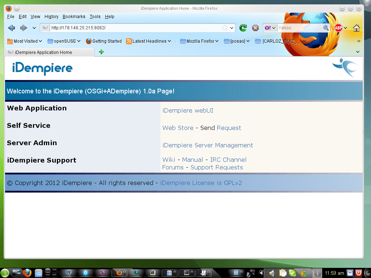371x278 pixels.
Task: Open the Edit menu
Action: pyautogui.click(x=22, y=17)
